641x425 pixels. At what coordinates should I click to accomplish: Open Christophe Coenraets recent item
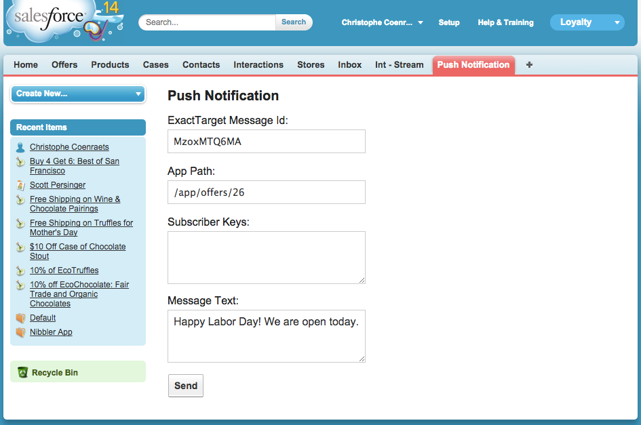tap(69, 147)
